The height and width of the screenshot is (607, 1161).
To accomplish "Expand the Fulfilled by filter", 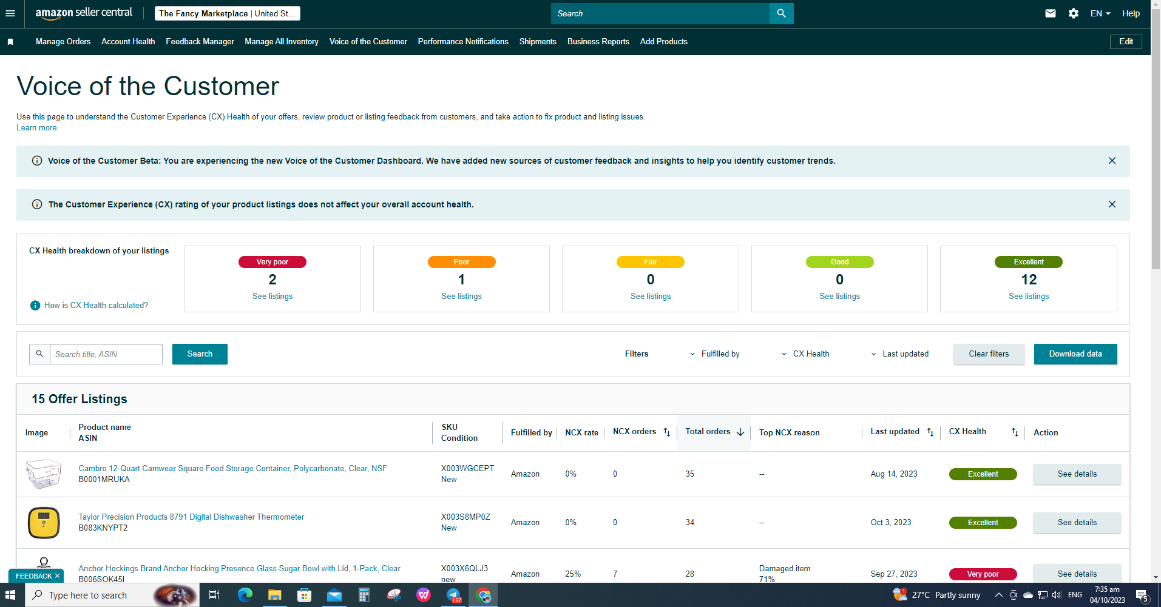I will click(714, 354).
